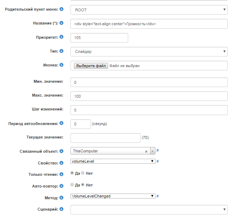
Task: Click the Макс. значение input field
Action: [149, 96]
